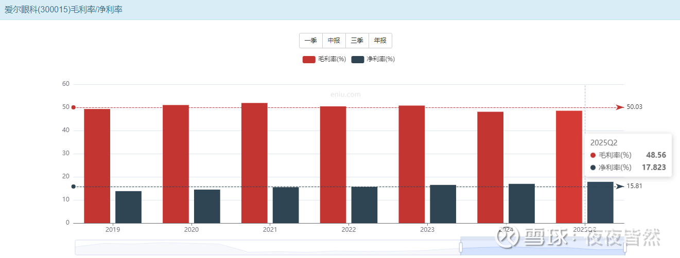Click the unselected left area of zoom slider
This screenshot has width=680, height=258.
(268, 247)
